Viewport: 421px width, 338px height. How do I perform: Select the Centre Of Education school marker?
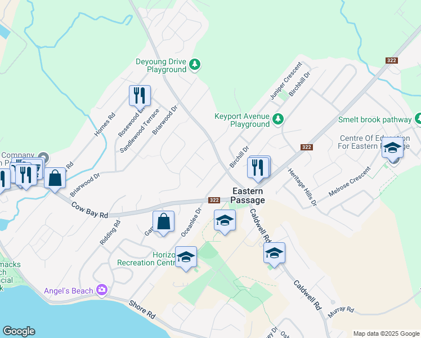click(392, 148)
